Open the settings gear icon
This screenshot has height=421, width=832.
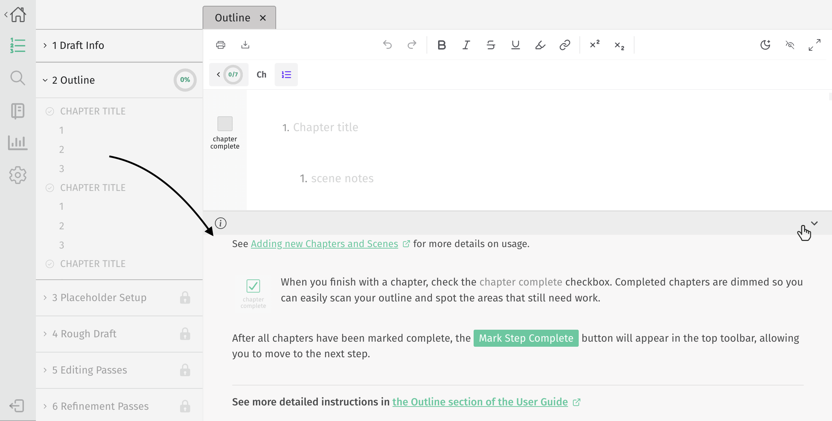18,175
